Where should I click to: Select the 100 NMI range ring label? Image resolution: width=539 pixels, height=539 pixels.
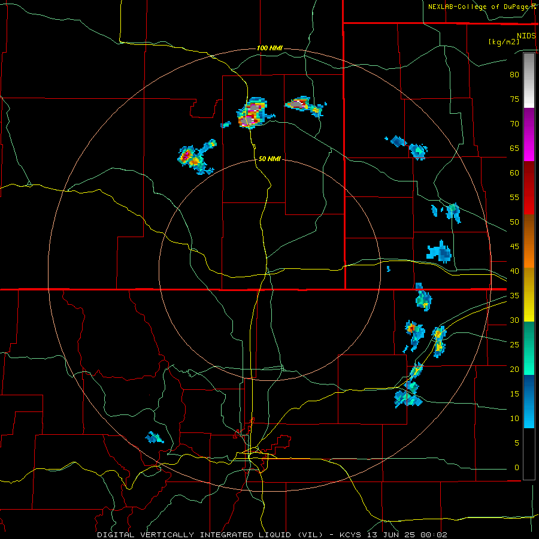(269, 48)
